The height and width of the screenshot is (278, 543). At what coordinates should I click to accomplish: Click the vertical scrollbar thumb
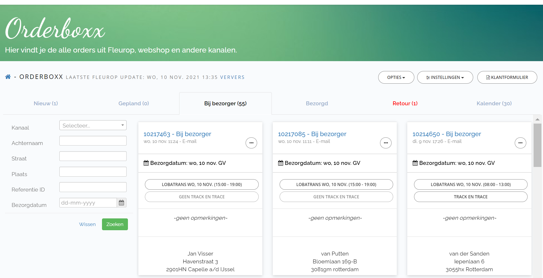point(538,145)
